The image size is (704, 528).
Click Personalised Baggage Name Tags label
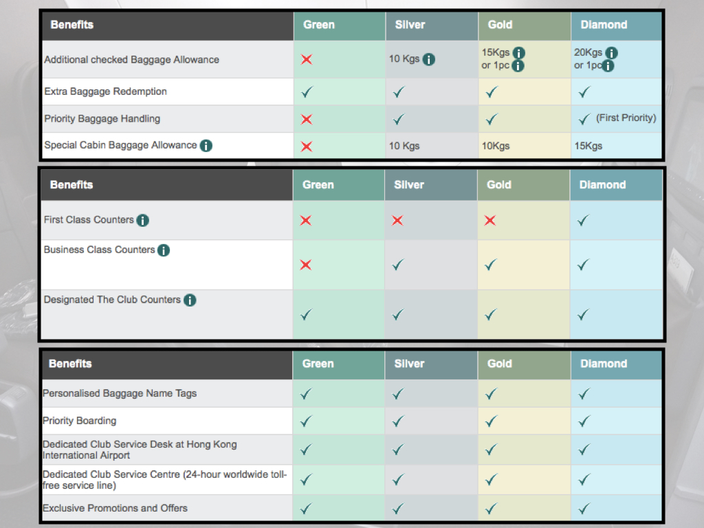(x=120, y=393)
